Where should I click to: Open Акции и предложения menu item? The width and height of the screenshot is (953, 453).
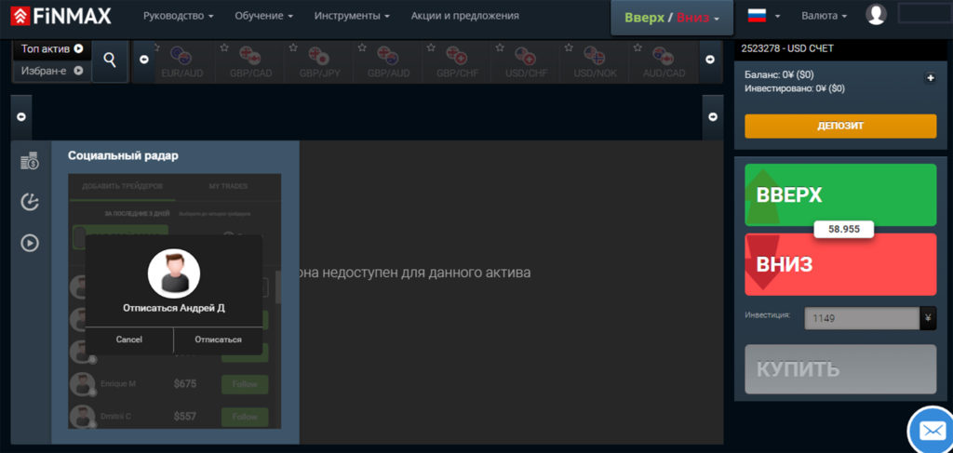465,16
